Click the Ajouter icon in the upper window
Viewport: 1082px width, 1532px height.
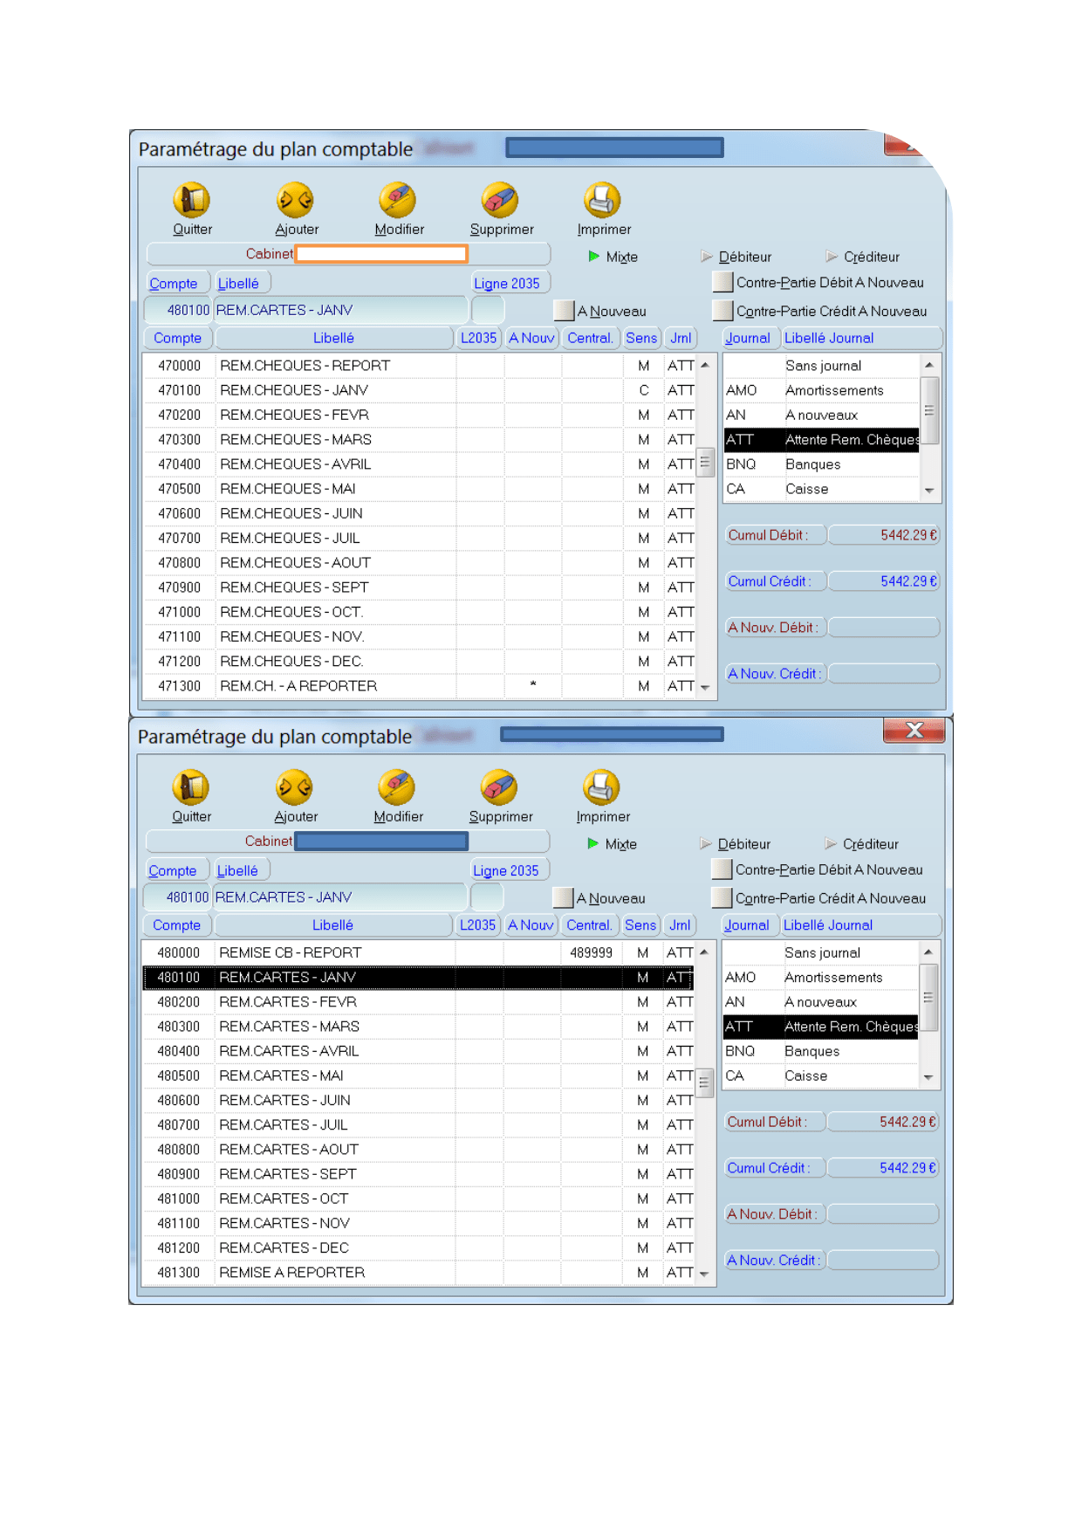(x=295, y=200)
